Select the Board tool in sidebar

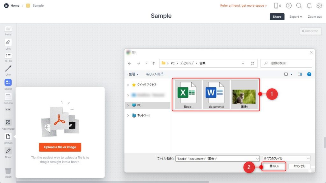8,84
